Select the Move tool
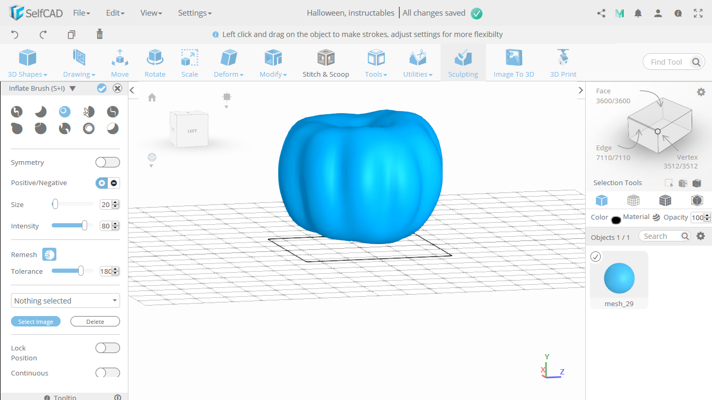 [x=120, y=63]
